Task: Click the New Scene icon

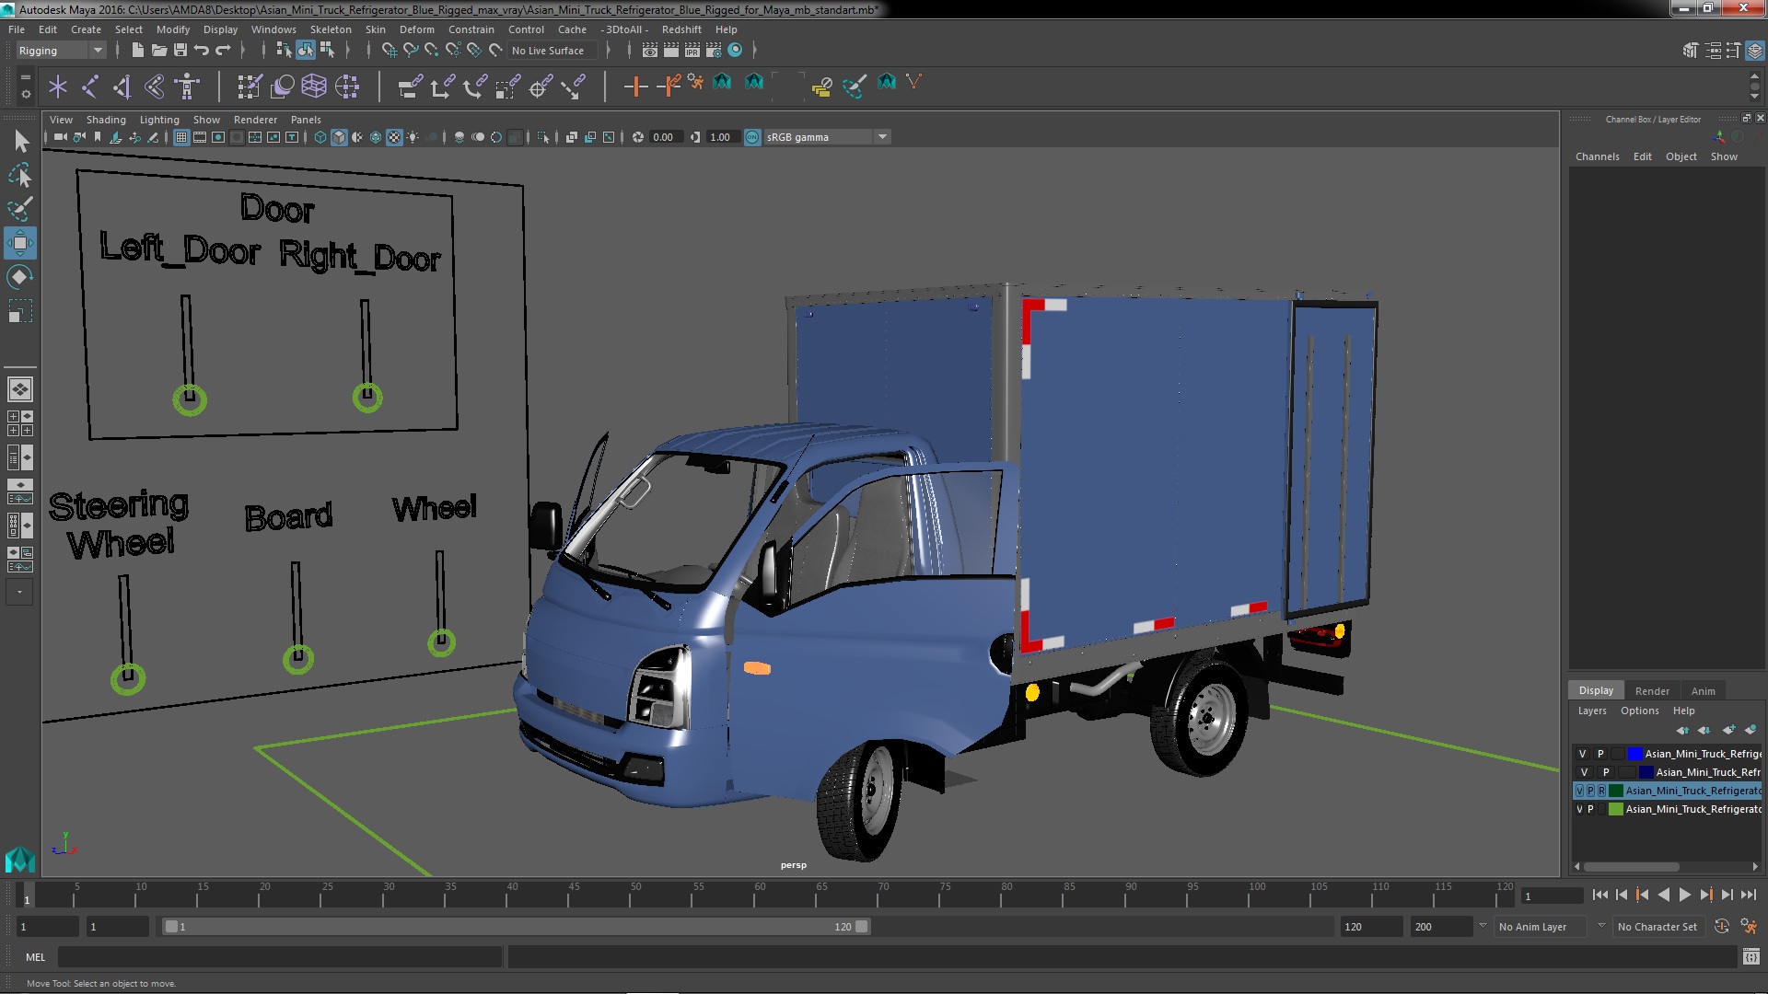Action: pos(138,50)
